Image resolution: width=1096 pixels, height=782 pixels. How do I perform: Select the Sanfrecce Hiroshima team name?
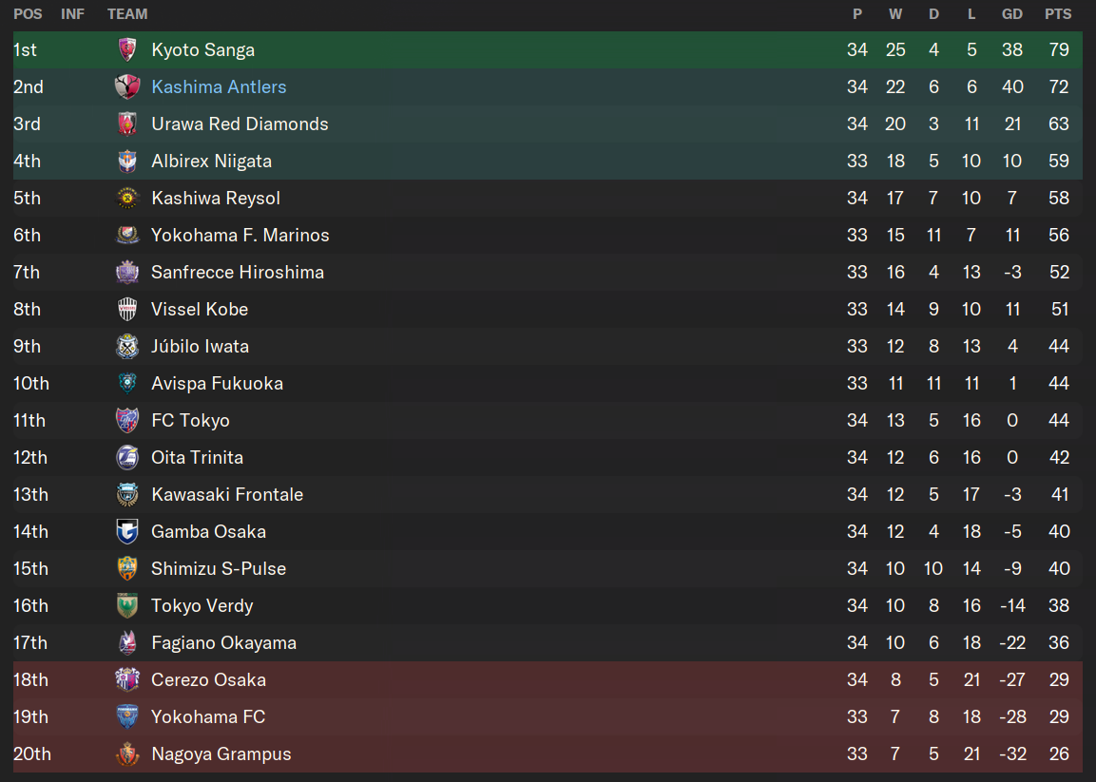tap(238, 272)
